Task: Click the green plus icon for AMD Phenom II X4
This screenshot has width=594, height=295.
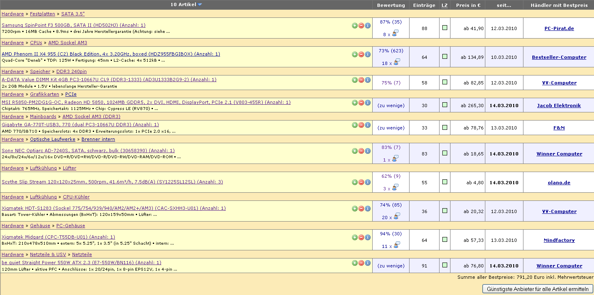Action: pos(355,54)
